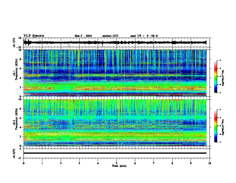The height and width of the screenshot is (183, 236).
Task: Click time axis tick label "2"
Action: (61, 163)
